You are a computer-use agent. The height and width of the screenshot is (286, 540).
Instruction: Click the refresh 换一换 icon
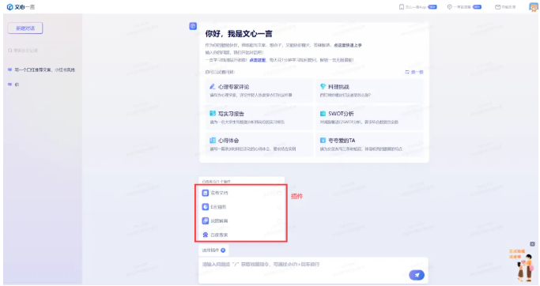[x=407, y=72]
